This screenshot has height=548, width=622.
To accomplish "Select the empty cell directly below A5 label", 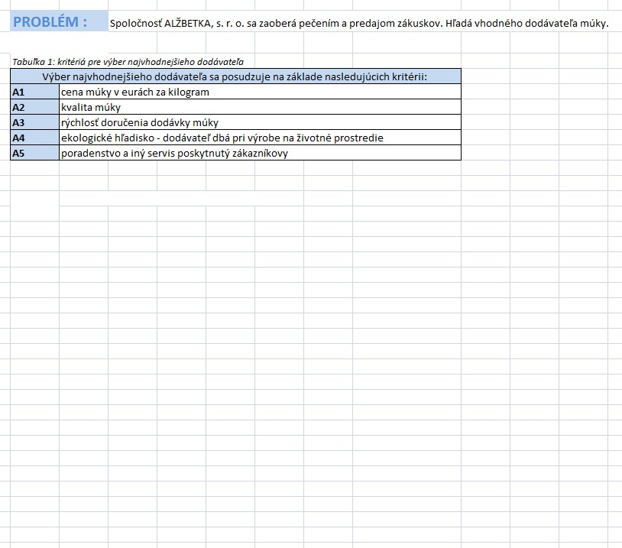I will 34,168.
